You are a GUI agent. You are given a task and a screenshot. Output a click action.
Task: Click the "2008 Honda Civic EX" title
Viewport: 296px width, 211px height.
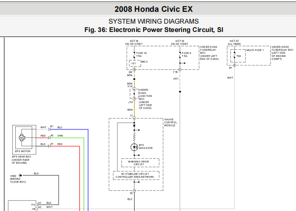(153, 9)
